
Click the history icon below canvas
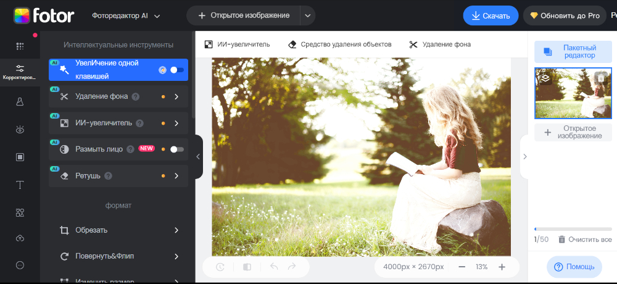click(x=220, y=267)
